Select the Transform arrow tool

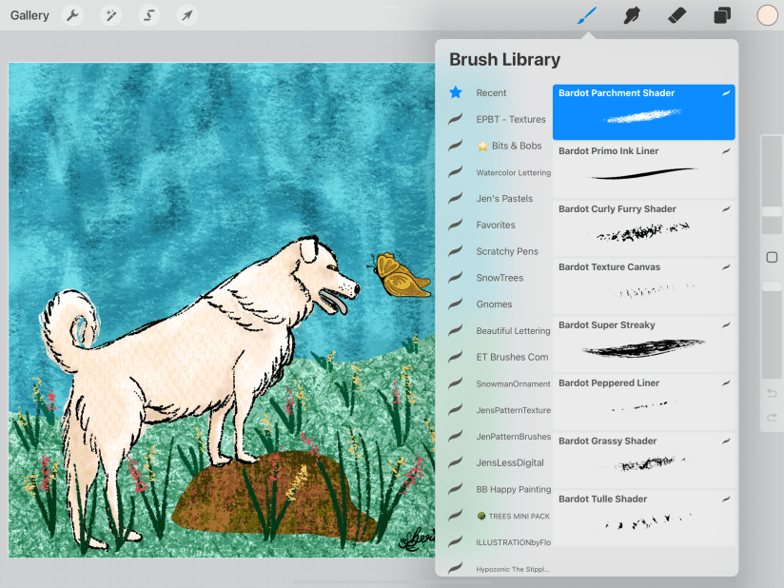(x=187, y=15)
